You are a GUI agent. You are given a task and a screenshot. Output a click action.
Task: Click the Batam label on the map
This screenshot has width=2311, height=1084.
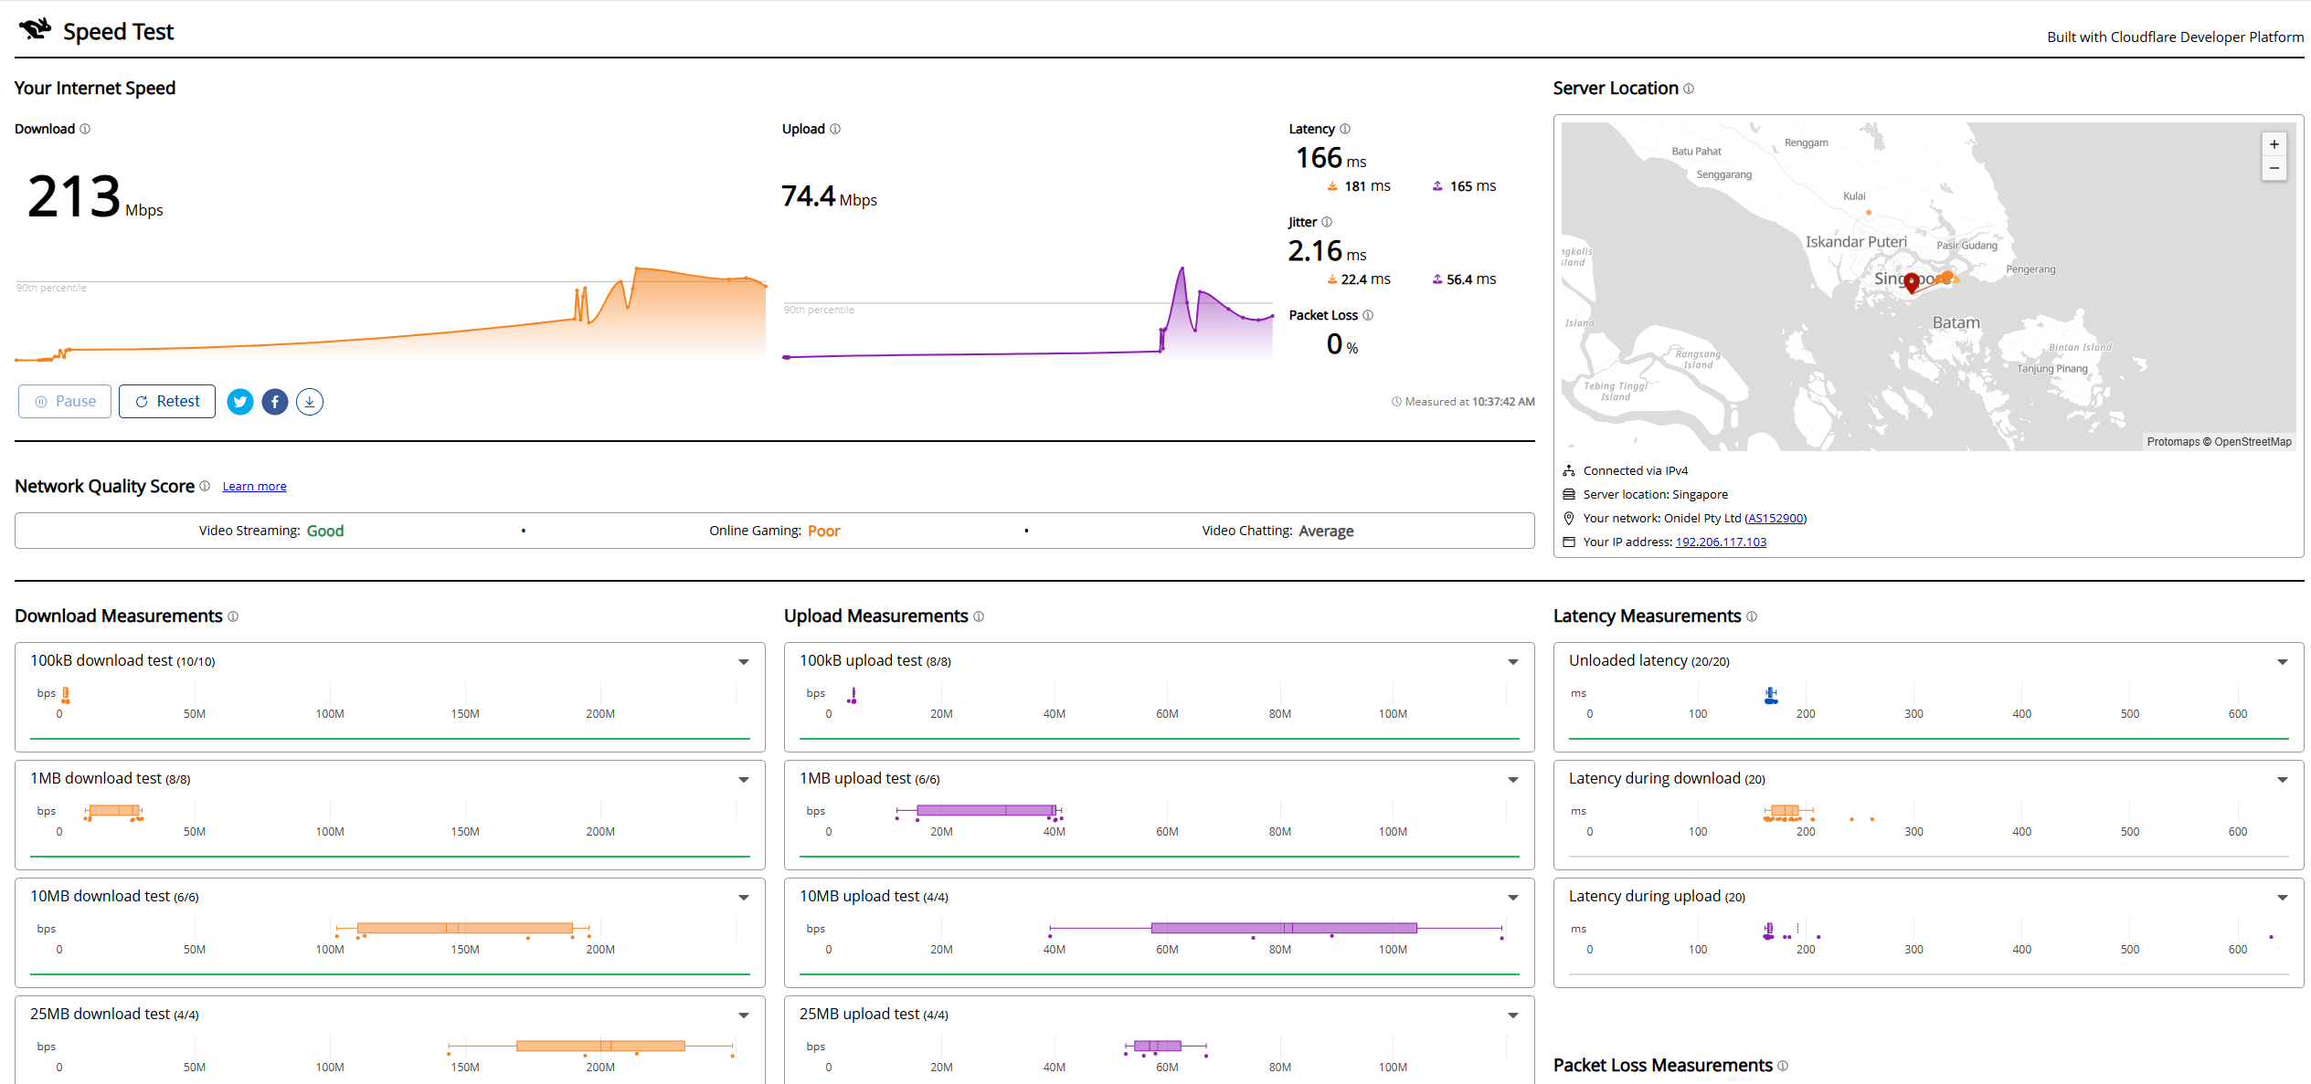[x=1956, y=323]
